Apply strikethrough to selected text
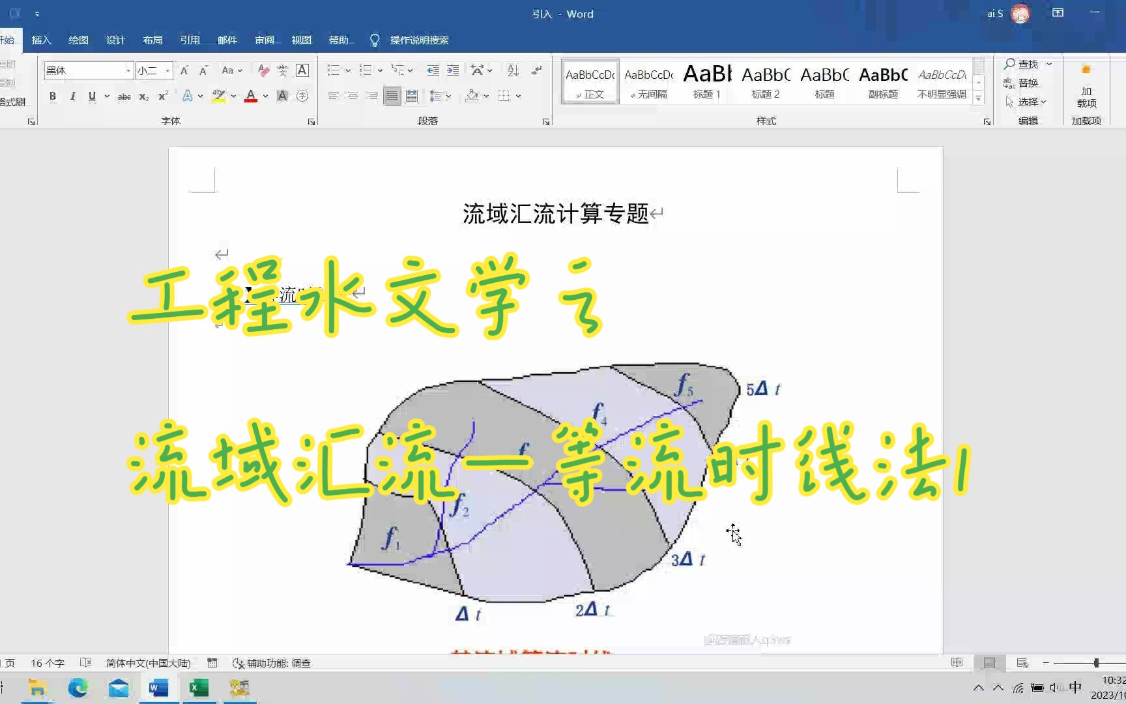1126x704 pixels. point(124,96)
